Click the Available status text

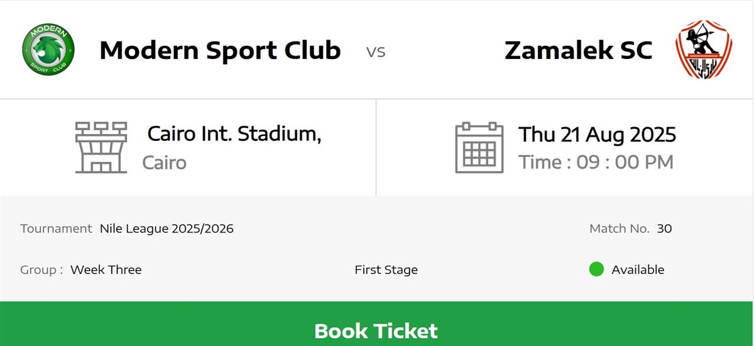pos(638,270)
